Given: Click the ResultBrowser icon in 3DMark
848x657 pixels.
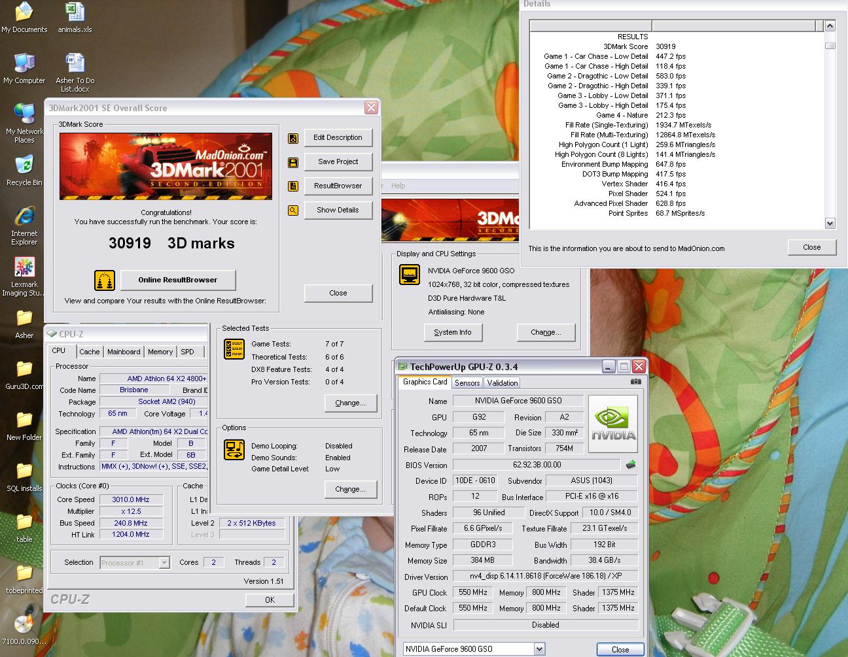Looking at the screenshot, I should [x=293, y=186].
